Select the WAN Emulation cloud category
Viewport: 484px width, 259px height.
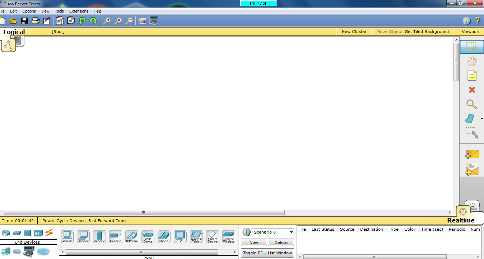point(17,251)
